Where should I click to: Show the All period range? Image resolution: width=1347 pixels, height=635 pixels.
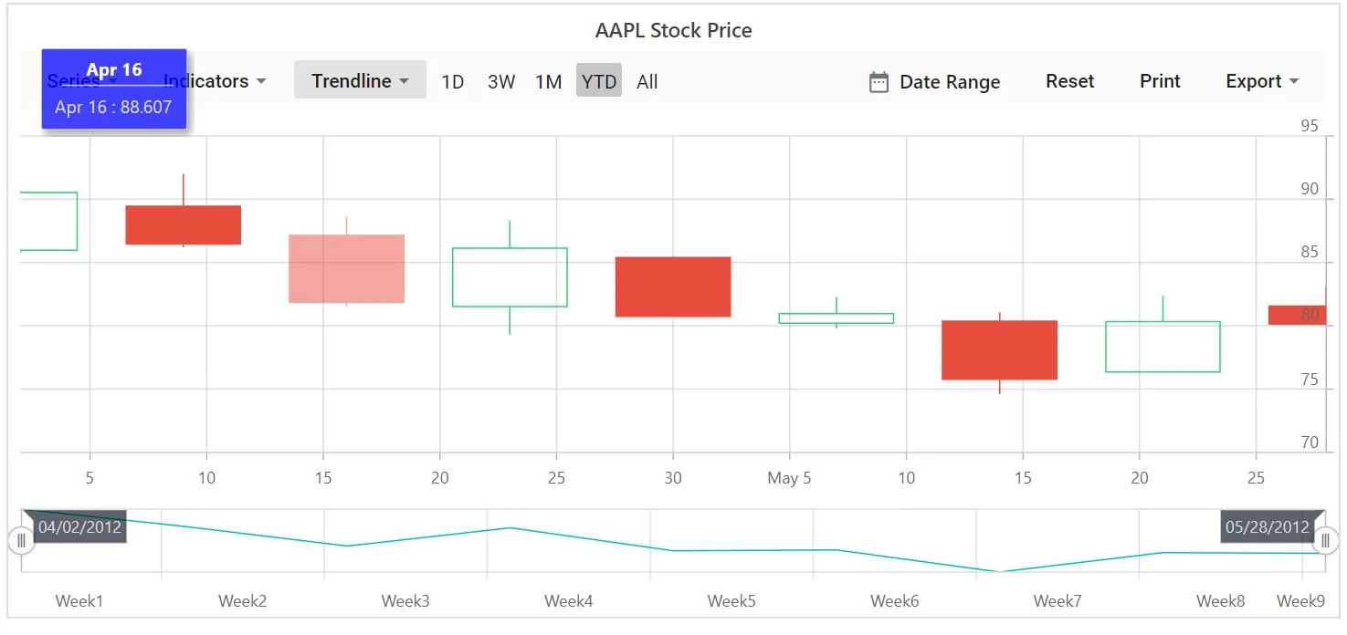(647, 81)
